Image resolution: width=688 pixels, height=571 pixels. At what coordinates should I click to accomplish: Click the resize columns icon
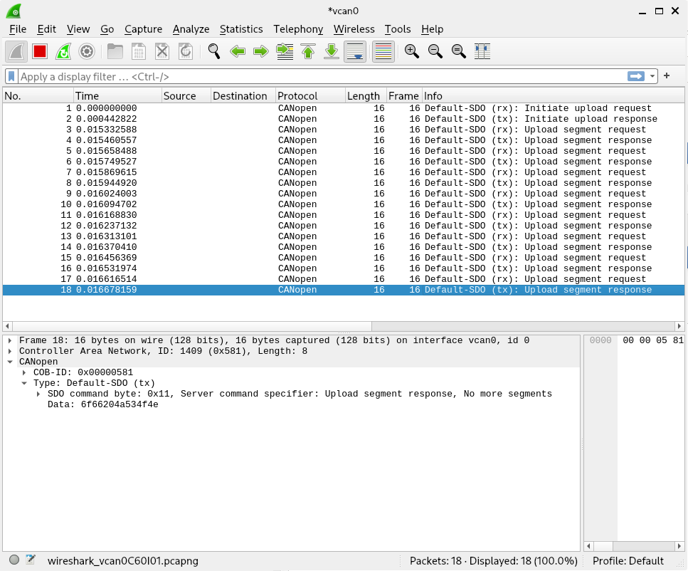[x=482, y=51]
